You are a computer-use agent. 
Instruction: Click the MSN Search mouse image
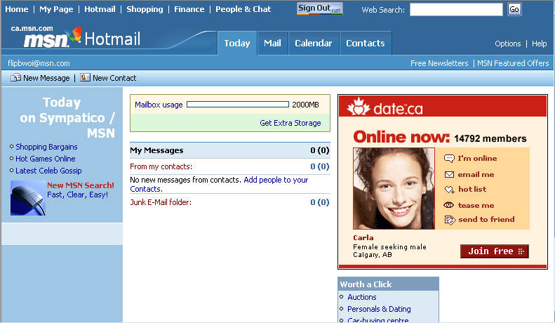click(x=28, y=197)
